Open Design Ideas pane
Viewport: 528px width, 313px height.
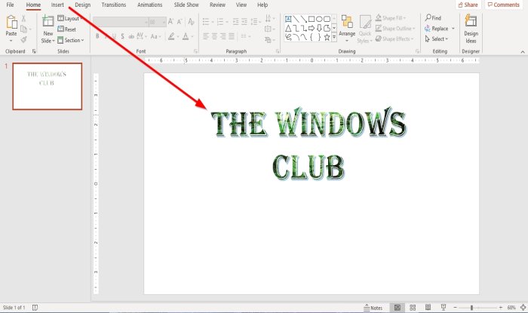471,29
